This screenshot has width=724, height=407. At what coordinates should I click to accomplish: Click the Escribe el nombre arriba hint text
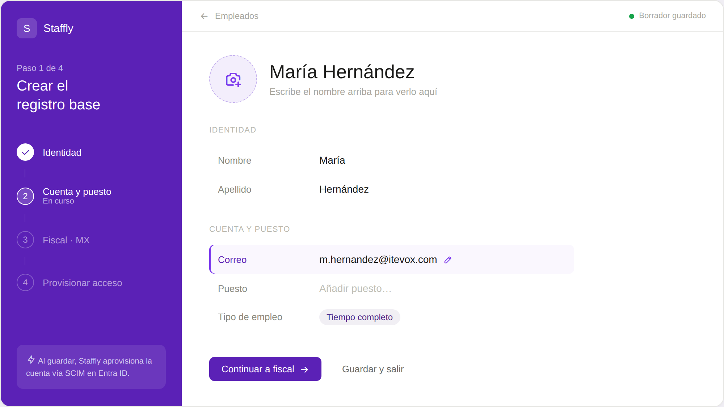click(353, 92)
